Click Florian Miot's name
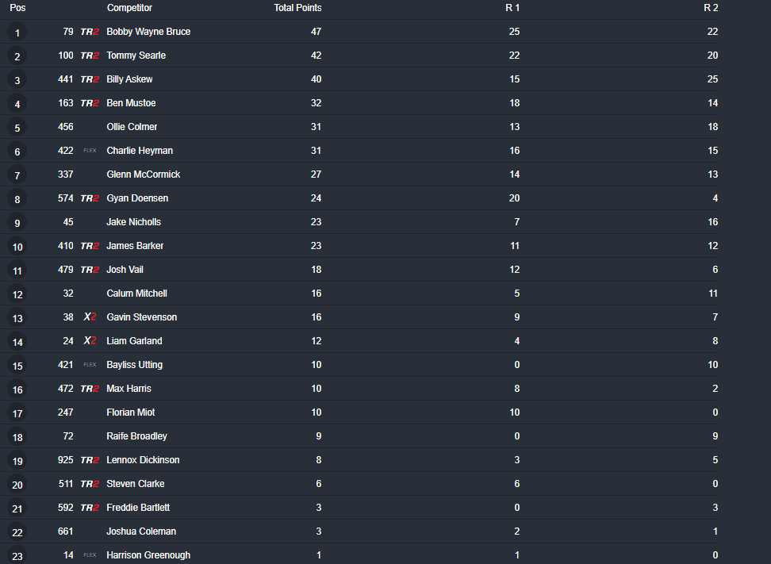 click(130, 412)
